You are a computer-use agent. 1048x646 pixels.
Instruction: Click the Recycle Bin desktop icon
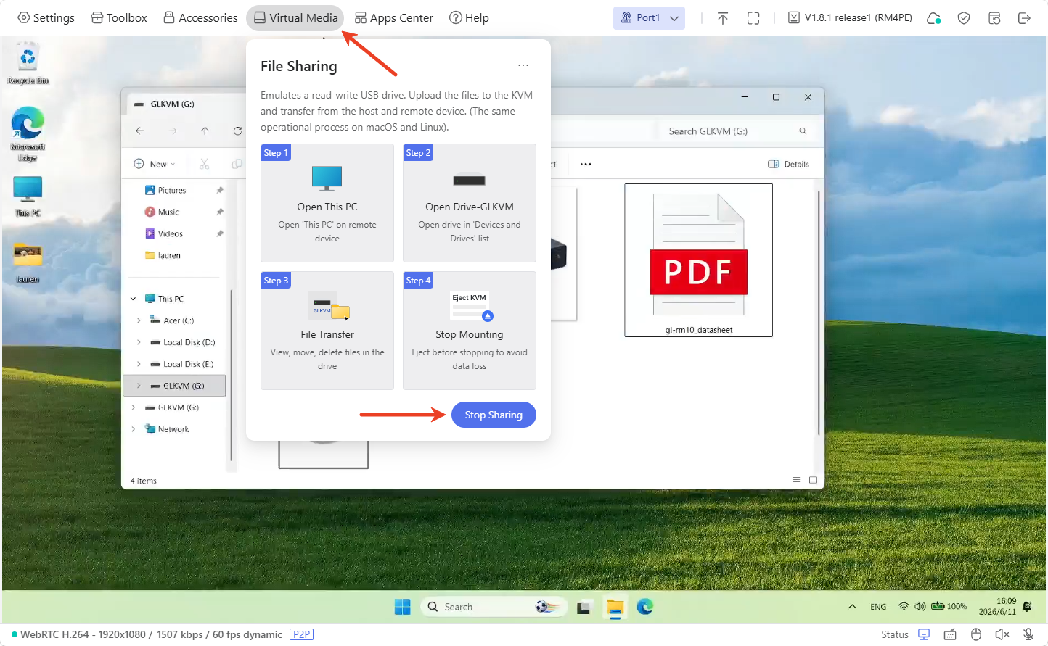coord(28,64)
